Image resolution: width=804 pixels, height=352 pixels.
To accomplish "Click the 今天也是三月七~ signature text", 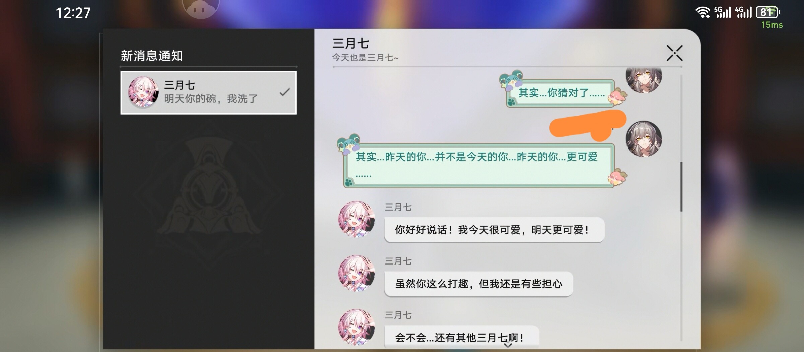I will (x=365, y=58).
